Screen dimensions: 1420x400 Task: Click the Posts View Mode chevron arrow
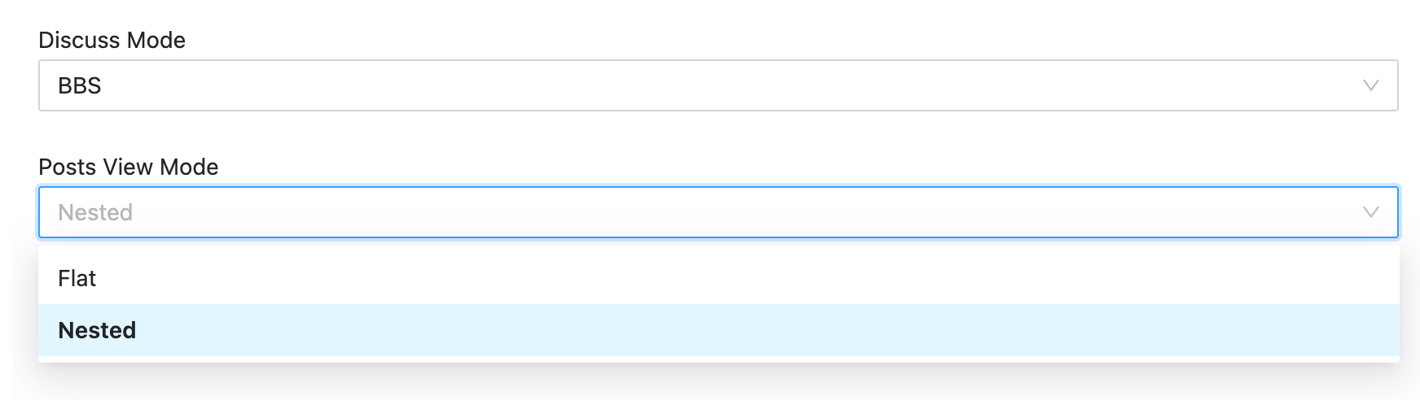click(x=1370, y=212)
